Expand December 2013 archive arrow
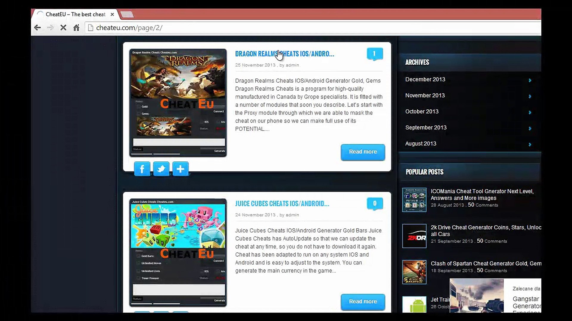 point(530,80)
